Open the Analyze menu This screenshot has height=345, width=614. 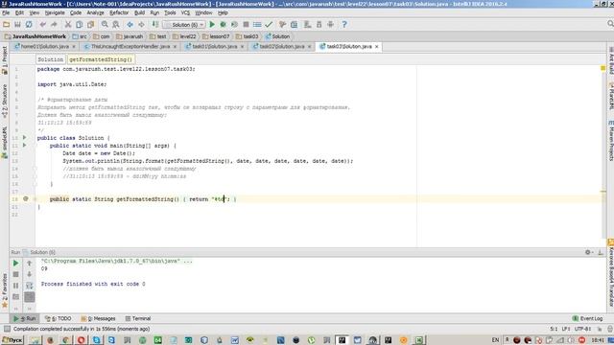pyautogui.click(x=95, y=12)
